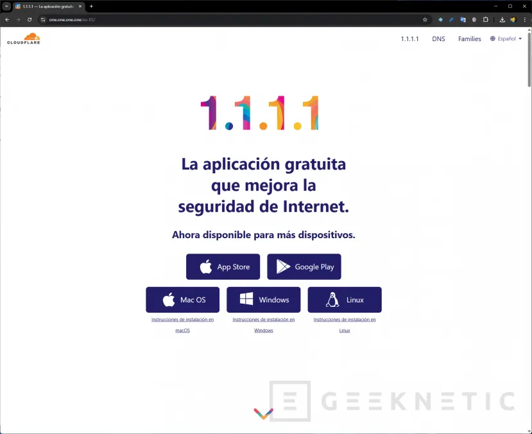
Task: Open the browser downloads icon
Action: point(502,20)
